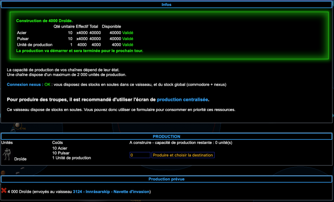Click the OK nexus status text
The height and width of the screenshot is (202, 334).
47,84
